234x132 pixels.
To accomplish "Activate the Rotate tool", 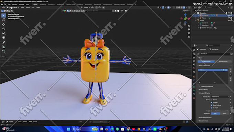I will pos(4,29).
